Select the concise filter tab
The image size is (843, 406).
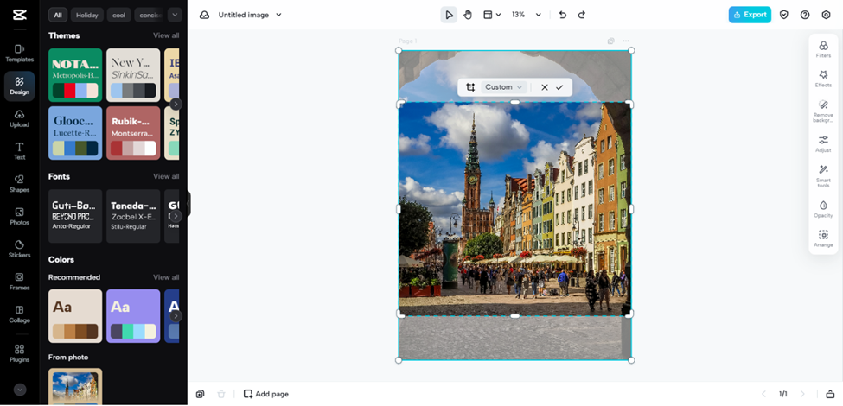[149, 15]
